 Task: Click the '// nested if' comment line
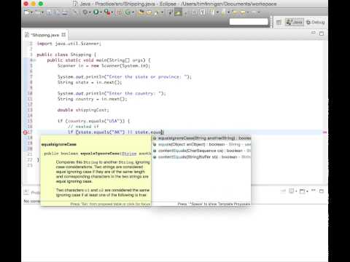(x=83, y=127)
